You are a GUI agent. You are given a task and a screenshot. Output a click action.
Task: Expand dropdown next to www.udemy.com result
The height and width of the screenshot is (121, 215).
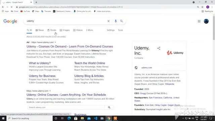pyautogui.click(x=50, y=91)
